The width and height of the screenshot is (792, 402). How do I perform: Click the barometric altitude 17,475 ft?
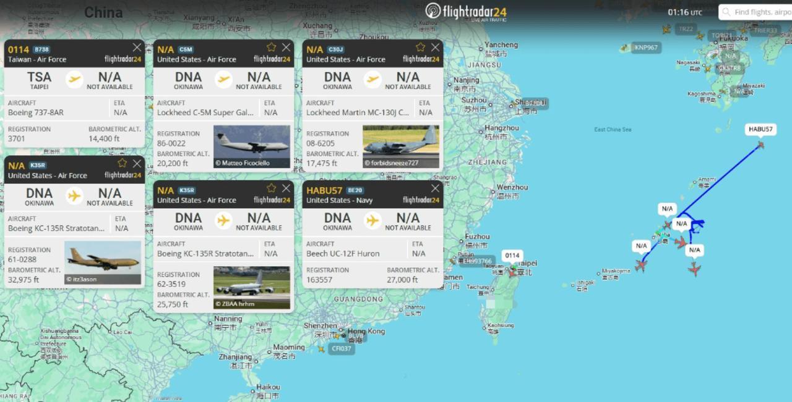click(x=322, y=163)
